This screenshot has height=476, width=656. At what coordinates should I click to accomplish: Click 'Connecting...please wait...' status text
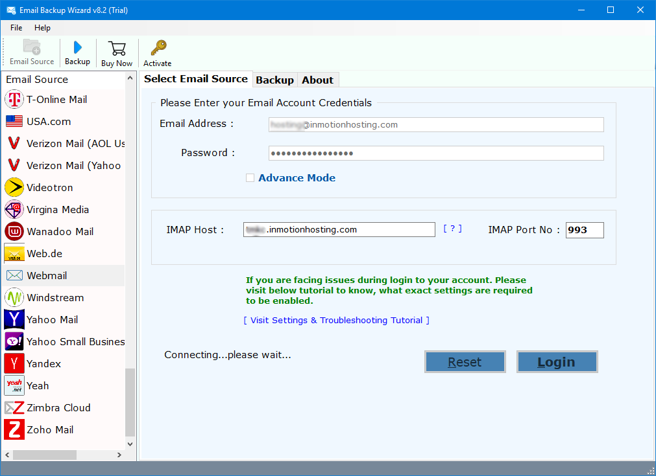tap(228, 355)
